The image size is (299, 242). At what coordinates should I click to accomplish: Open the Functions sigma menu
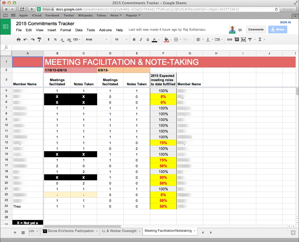pyautogui.click(x=260, y=39)
